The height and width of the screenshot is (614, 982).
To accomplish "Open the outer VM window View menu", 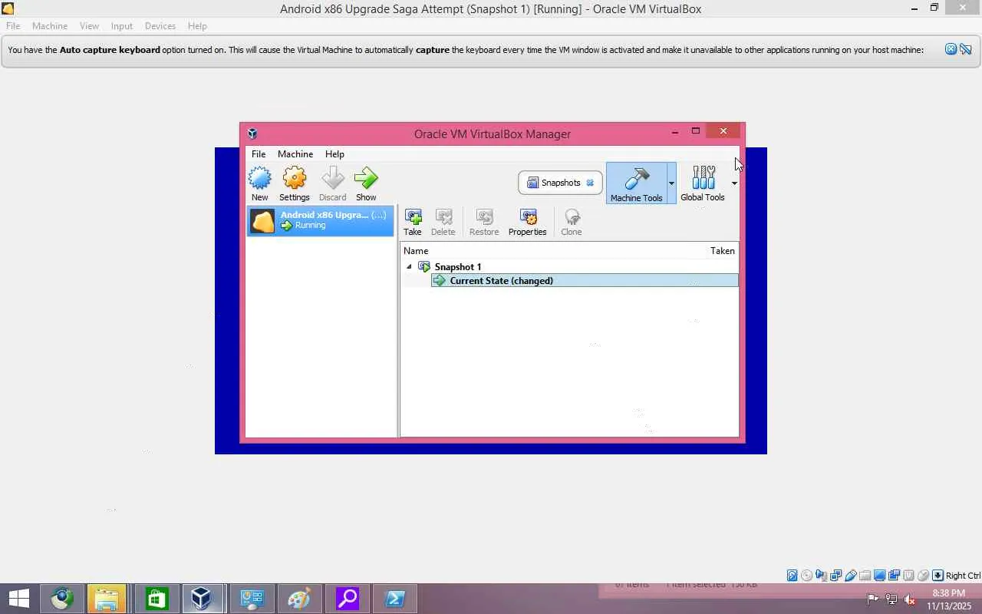I will (89, 26).
